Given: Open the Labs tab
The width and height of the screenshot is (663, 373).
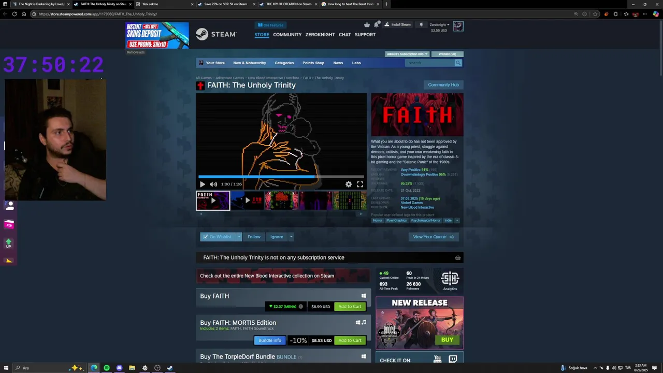Looking at the screenshot, I should coord(356,63).
